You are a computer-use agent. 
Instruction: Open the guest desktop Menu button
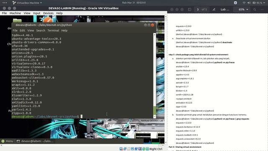(x=7, y=141)
